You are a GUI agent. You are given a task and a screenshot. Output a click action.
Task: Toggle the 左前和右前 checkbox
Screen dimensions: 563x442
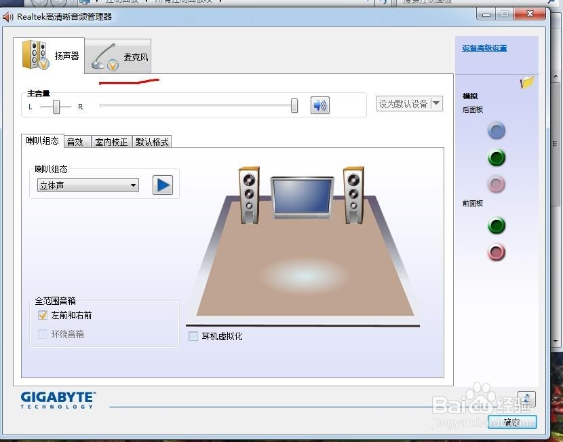[x=42, y=315]
